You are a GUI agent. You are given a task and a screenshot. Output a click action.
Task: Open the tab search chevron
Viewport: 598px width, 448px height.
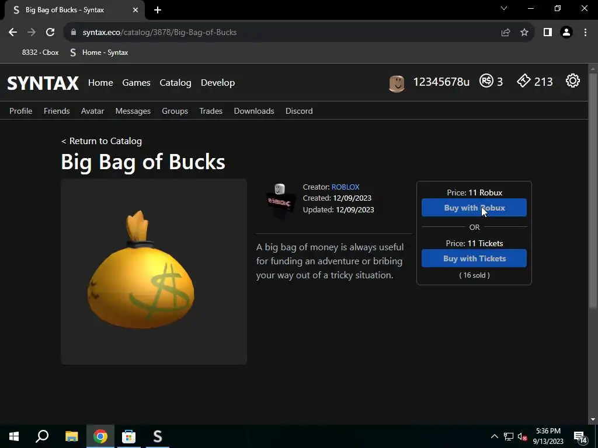pyautogui.click(x=504, y=8)
